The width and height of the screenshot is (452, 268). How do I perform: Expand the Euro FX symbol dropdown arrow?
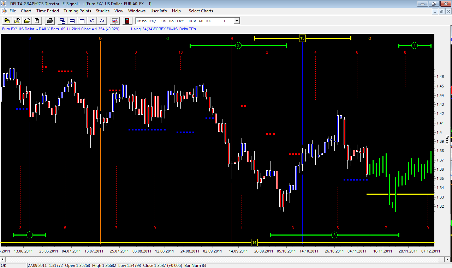[237, 21]
